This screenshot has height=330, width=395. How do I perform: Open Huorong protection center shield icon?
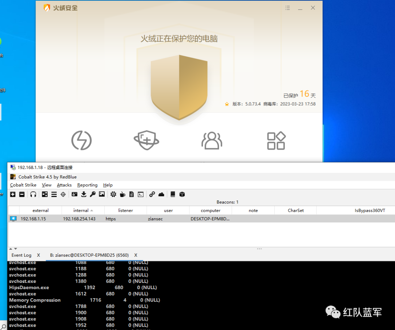146,140
